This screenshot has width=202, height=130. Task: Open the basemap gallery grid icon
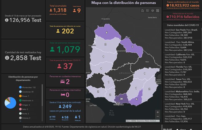pos(157,10)
